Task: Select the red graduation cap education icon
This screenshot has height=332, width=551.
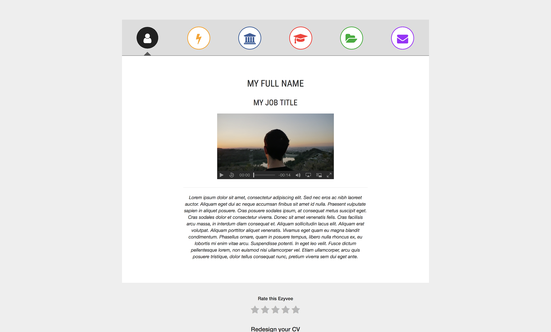Action: coord(301,38)
